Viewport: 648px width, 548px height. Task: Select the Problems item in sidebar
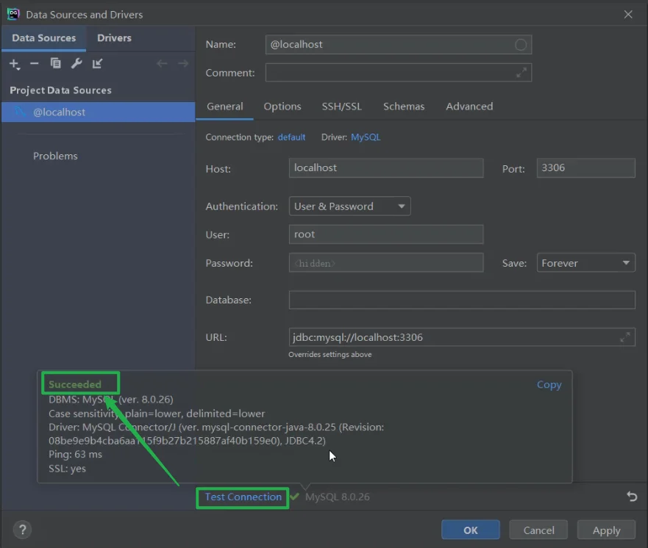pos(55,156)
